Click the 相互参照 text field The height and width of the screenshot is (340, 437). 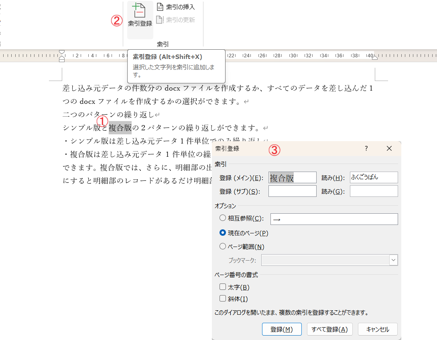click(334, 219)
